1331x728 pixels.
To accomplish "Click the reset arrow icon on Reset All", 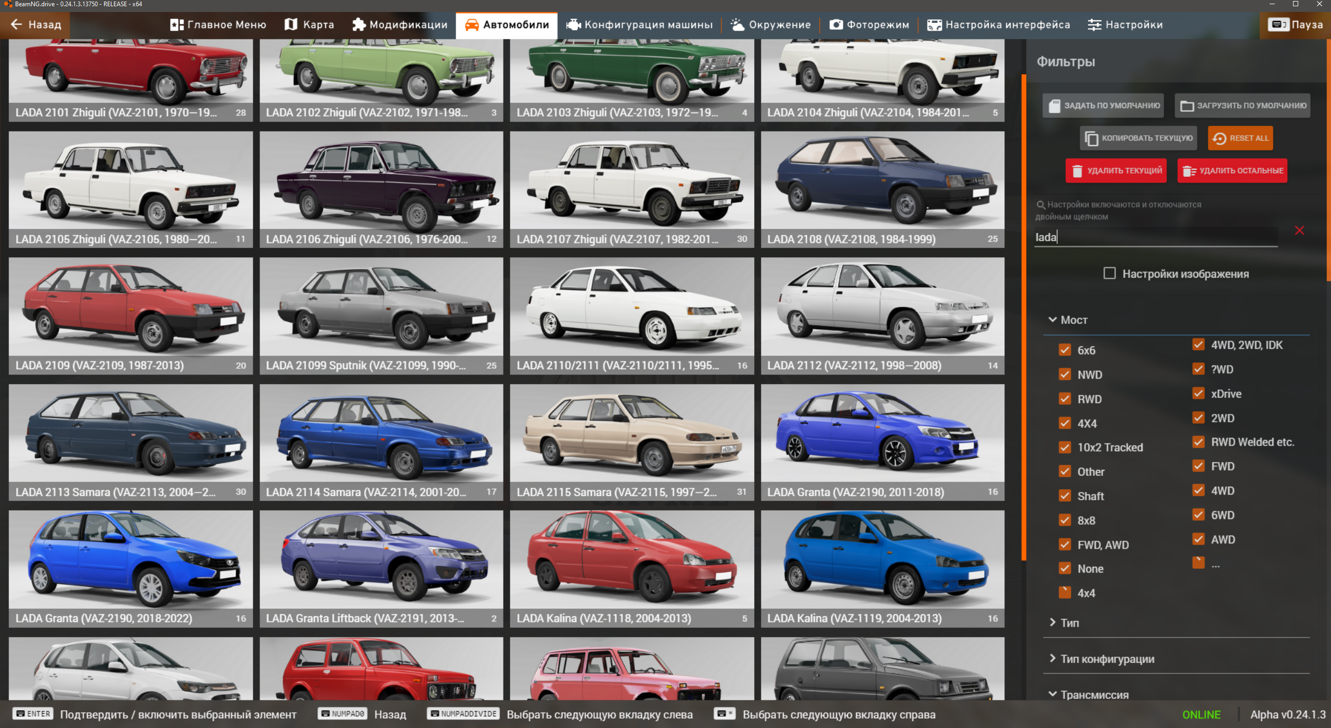I will (1219, 138).
